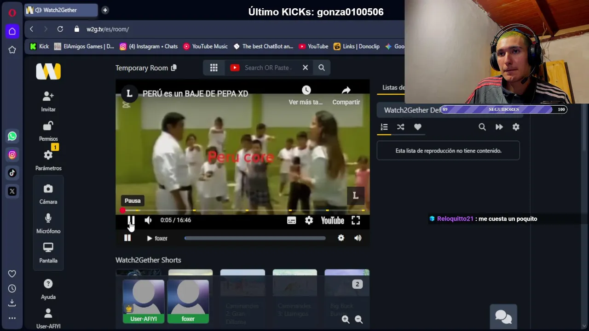Select User-AFIYI participant card
The width and height of the screenshot is (589, 331).
(x=144, y=301)
